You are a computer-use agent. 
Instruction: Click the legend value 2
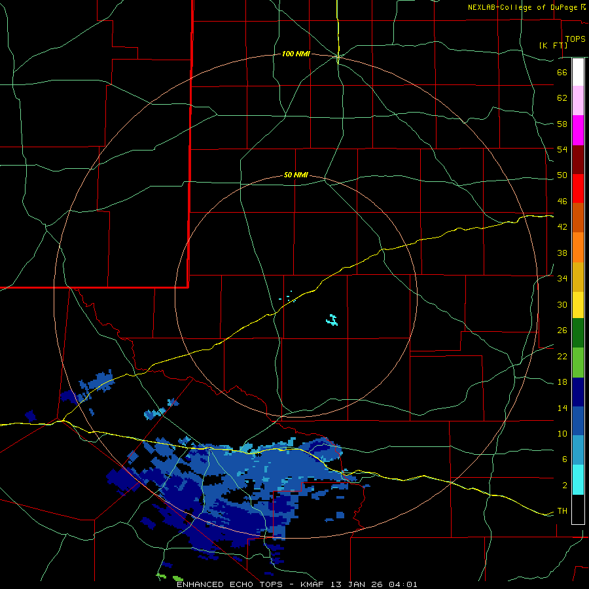pos(565,486)
